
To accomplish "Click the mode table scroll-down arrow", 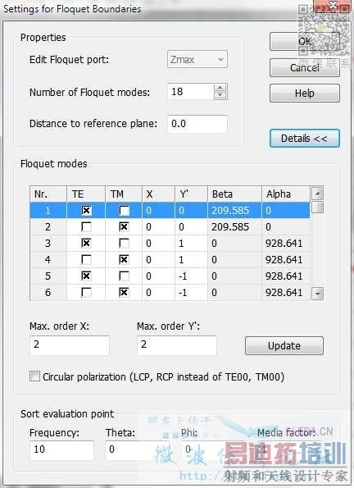I will pos(318,293).
